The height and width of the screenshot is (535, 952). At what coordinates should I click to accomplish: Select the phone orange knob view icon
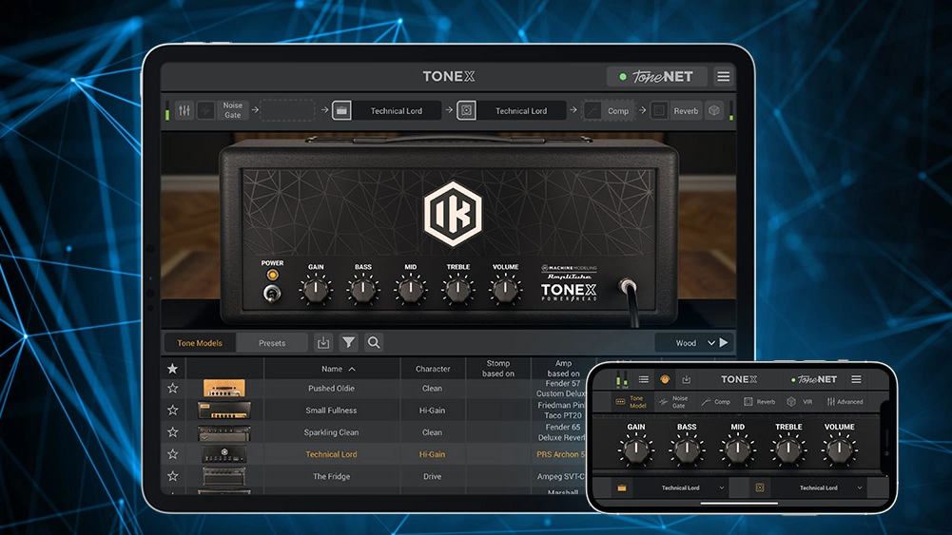pyautogui.click(x=665, y=379)
